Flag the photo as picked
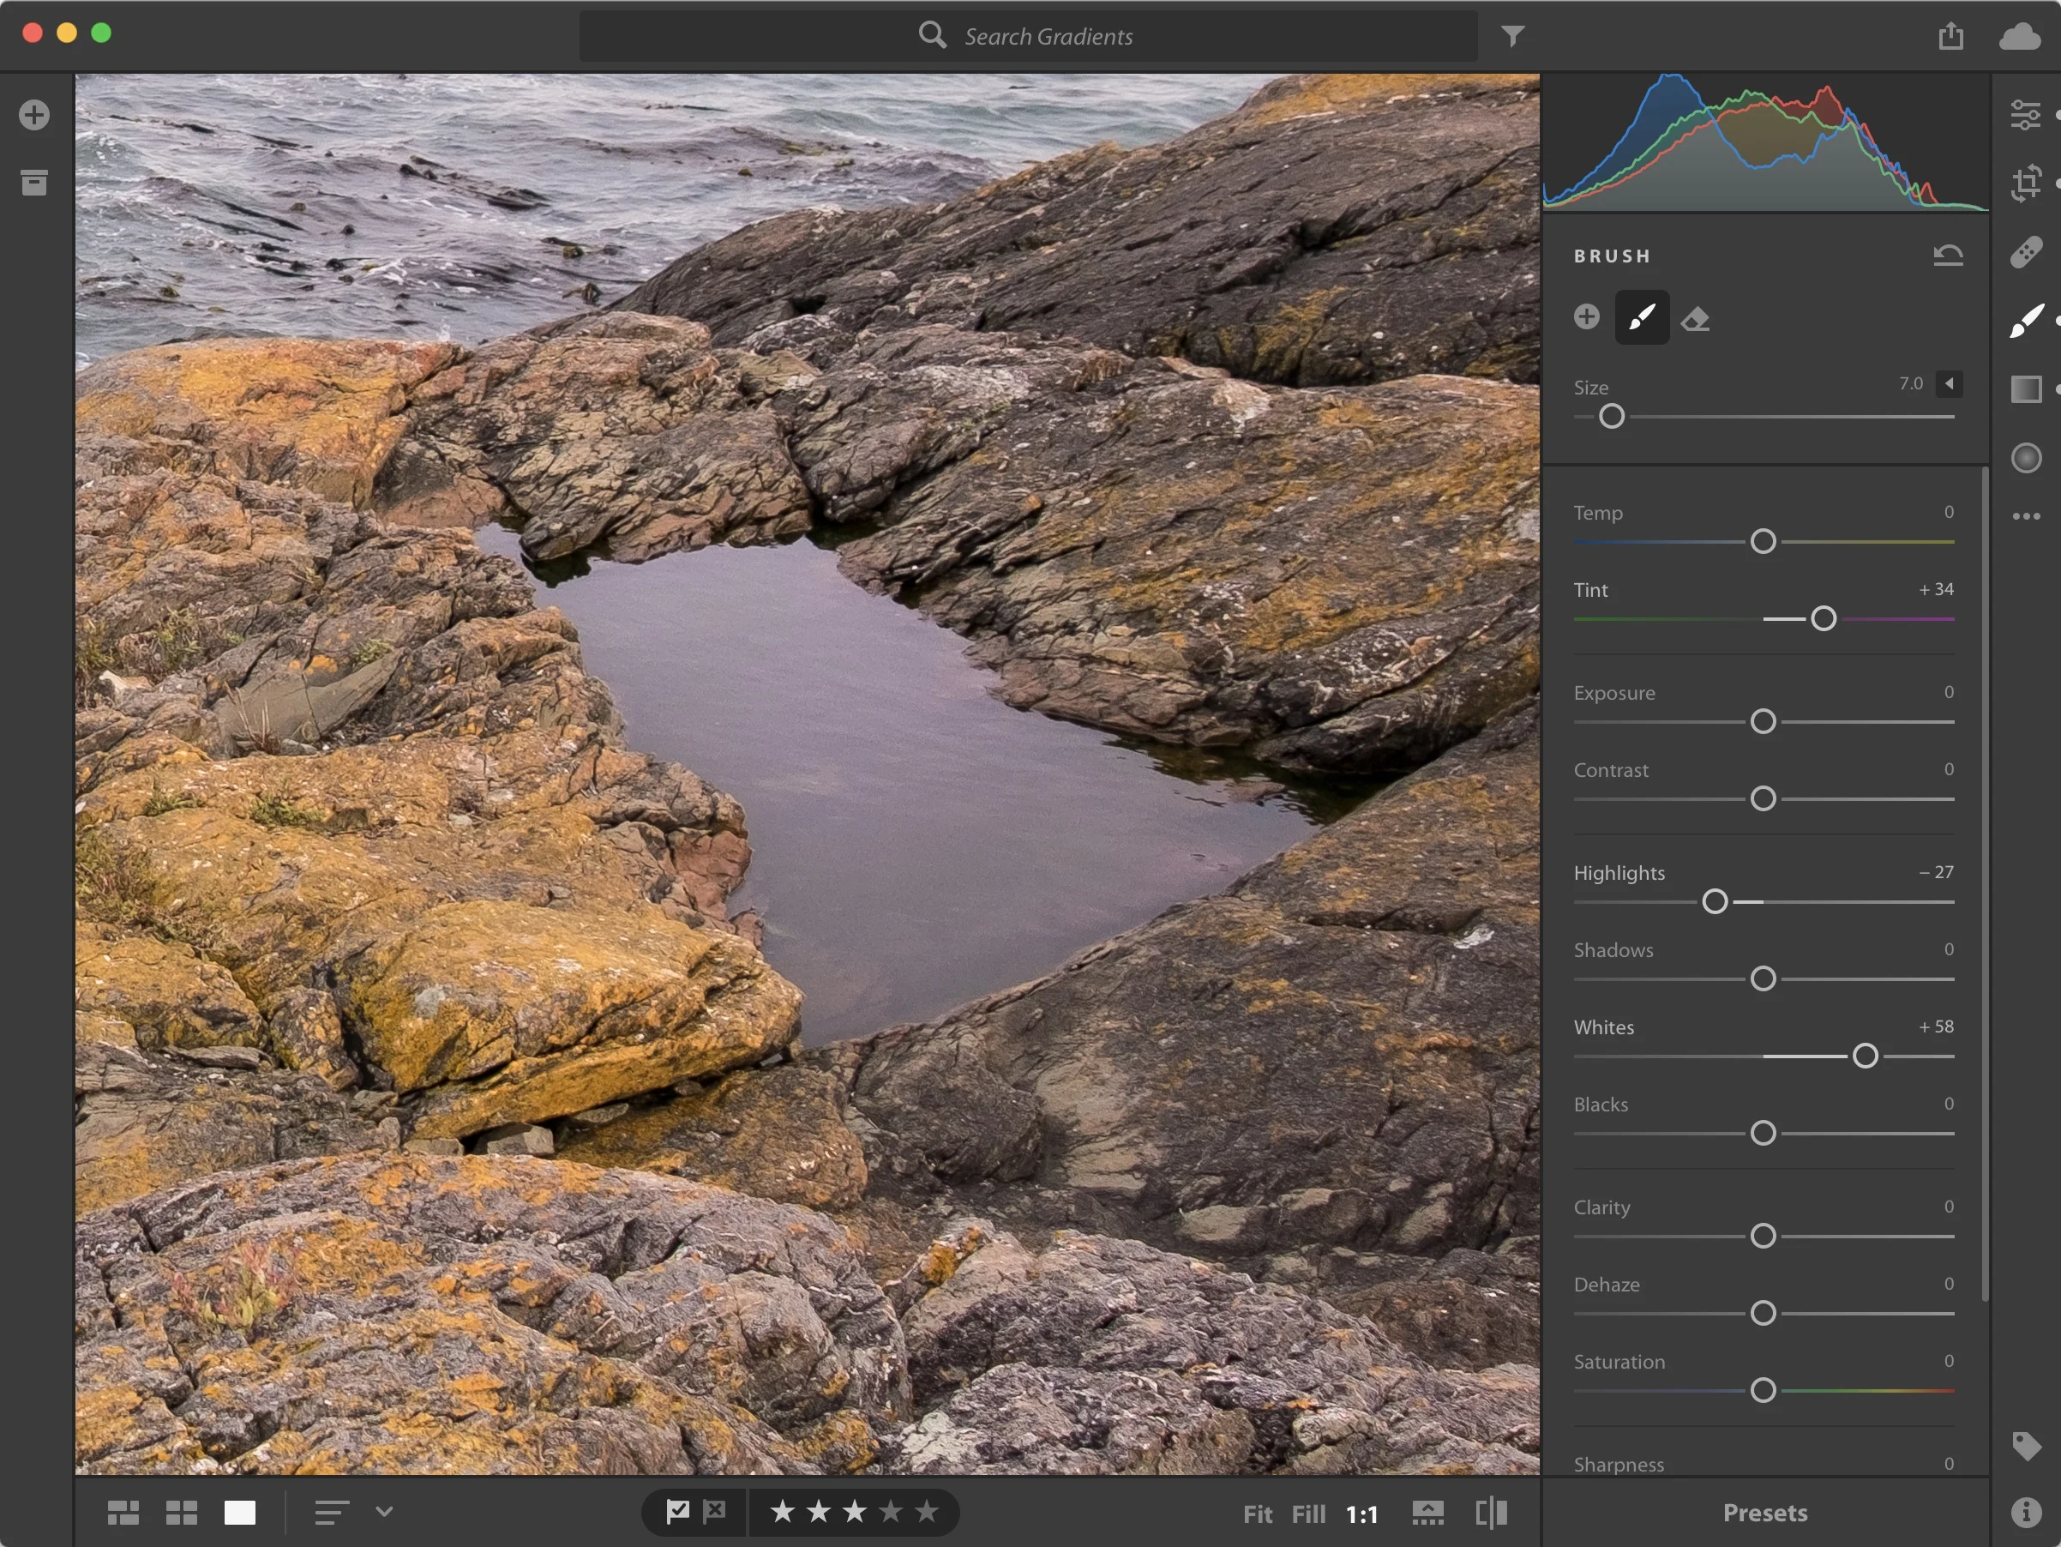Screen dimensions: 2061x1547 click(677, 1511)
